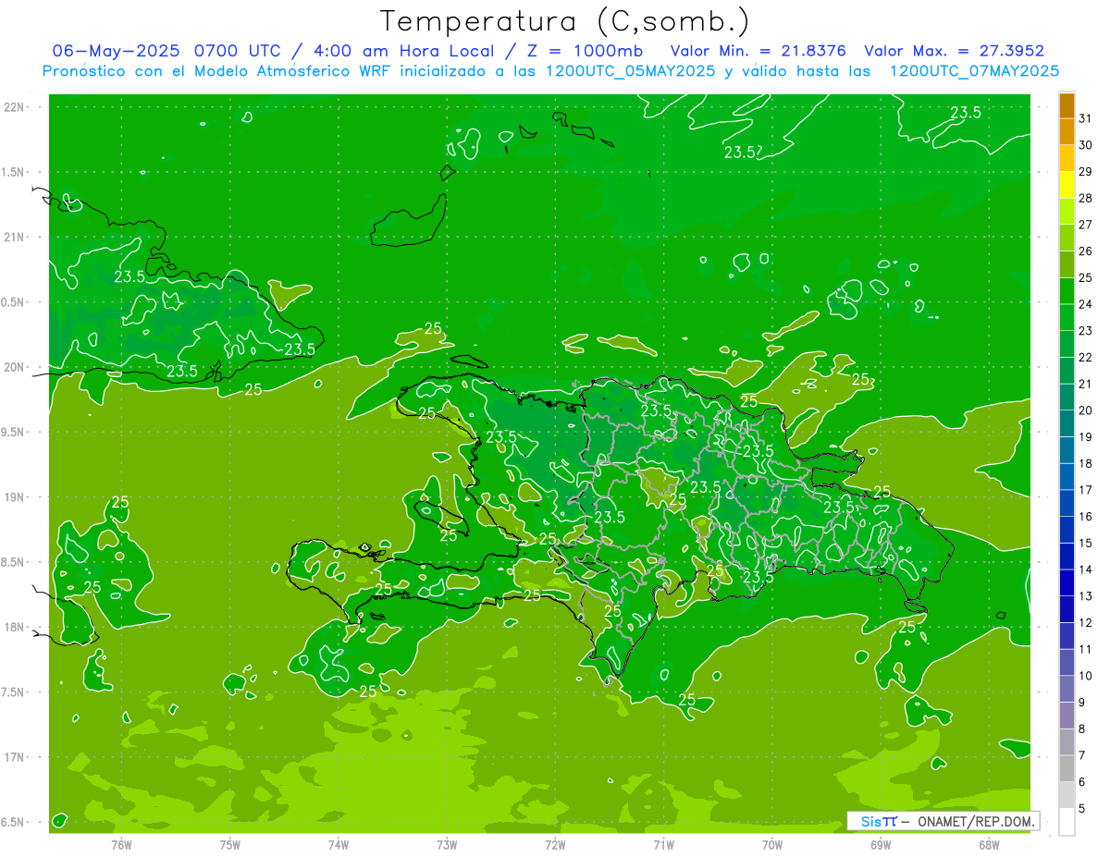This screenshot has width=1110, height=857.
Task: Click the lime green swatch between 26 and 27
Action: [1067, 238]
